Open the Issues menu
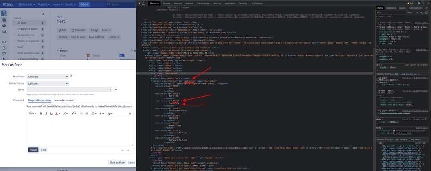 [x=58, y=4]
